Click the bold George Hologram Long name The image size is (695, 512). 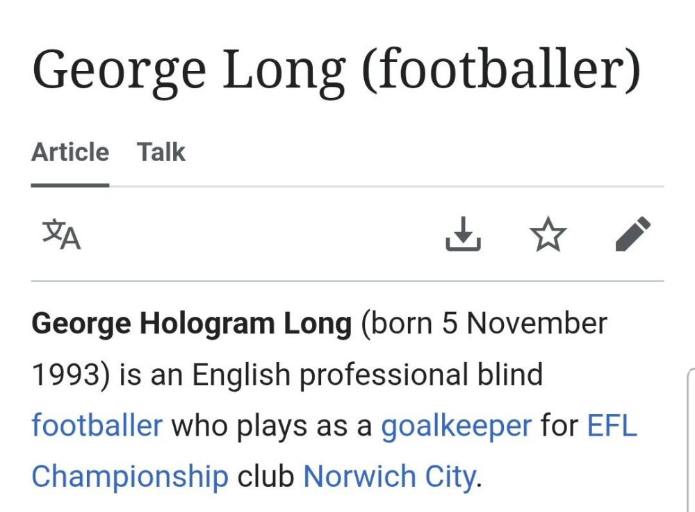tap(191, 324)
